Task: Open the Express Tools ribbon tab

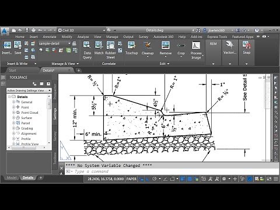Action: [217, 37]
